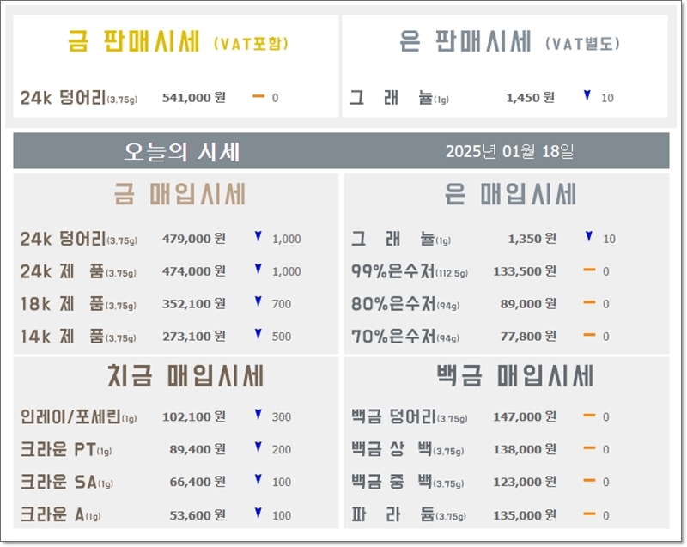Click the down arrow beside 그래뉼 1,350원 buy price
Image resolution: width=687 pixels, height=547 pixels.
589,236
